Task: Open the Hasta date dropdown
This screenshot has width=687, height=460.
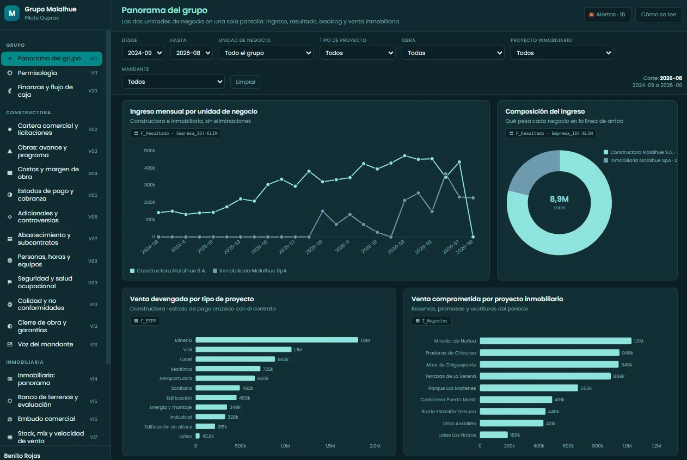Action: (x=192, y=53)
